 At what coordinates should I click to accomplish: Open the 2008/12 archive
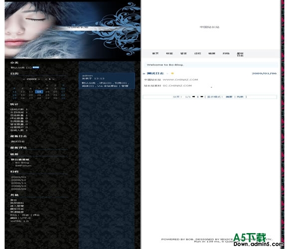(x=18, y=180)
